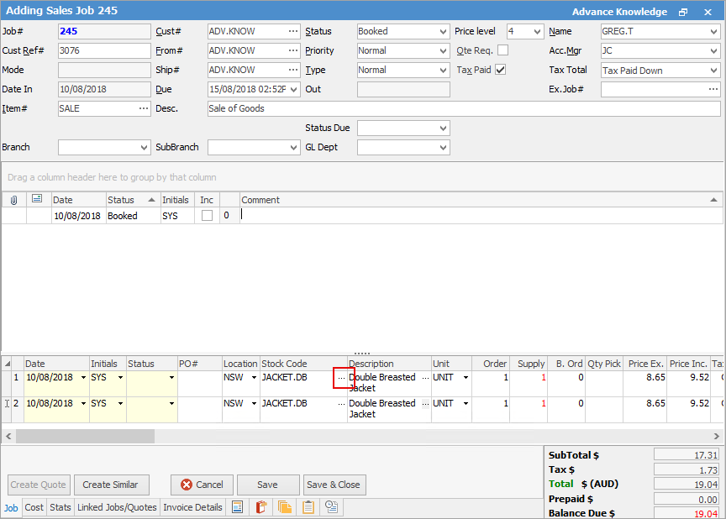The image size is (726, 519).
Task: Click the blue document icon tab beside Invoice Details
Action: click(x=238, y=507)
